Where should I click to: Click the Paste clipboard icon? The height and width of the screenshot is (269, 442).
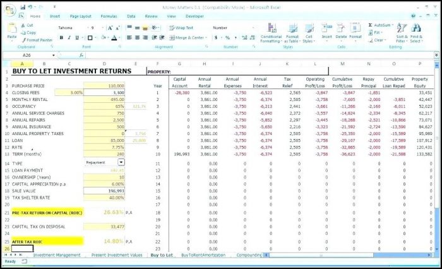click(12, 28)
